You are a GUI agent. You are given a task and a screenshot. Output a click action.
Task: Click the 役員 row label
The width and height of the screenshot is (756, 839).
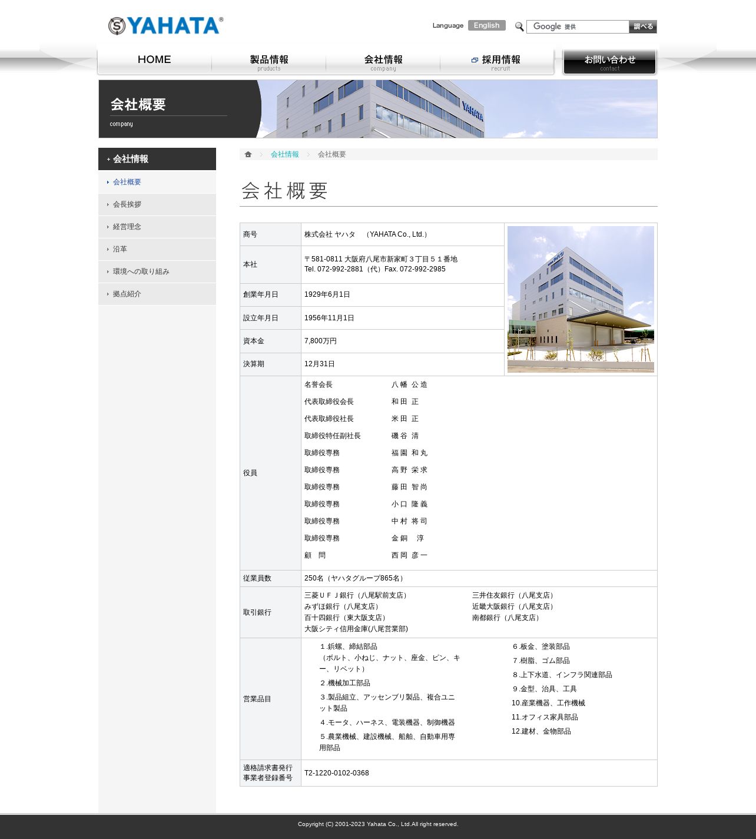[x=250, y=473]
